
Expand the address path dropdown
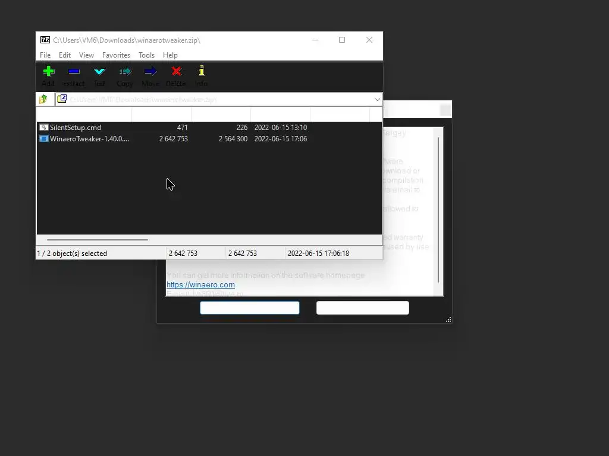[377, 100]
